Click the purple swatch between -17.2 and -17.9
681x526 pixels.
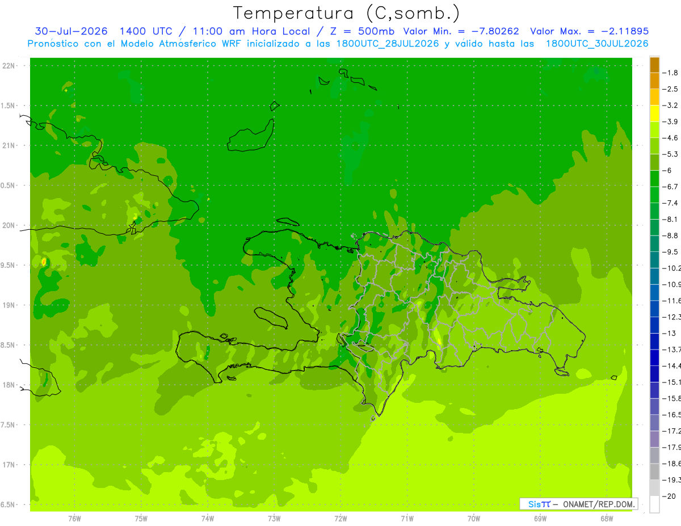click(654, 439)
